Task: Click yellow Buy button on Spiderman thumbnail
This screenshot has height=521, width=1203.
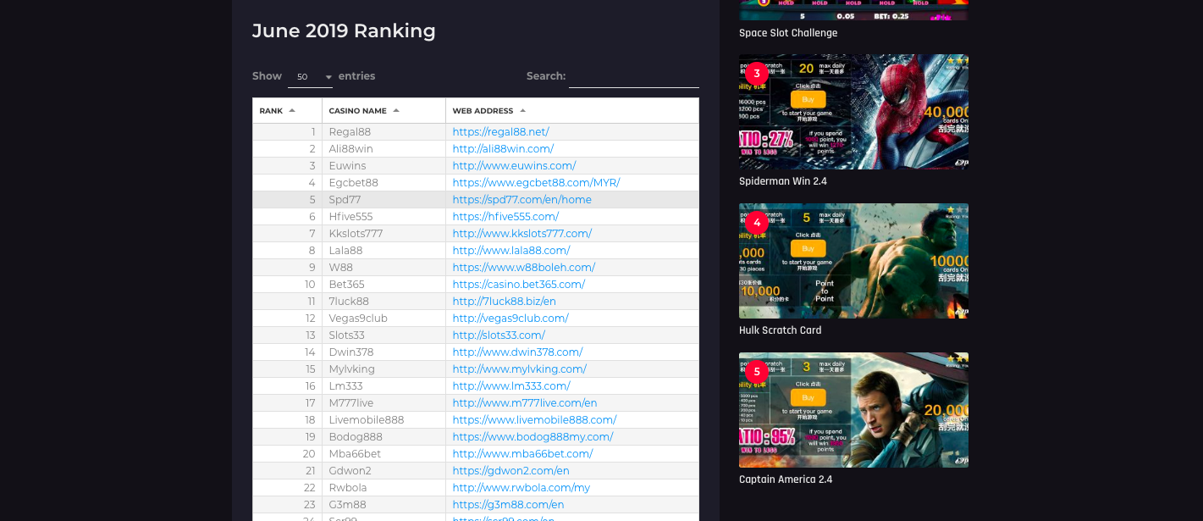Action: (x=808, y=99)
